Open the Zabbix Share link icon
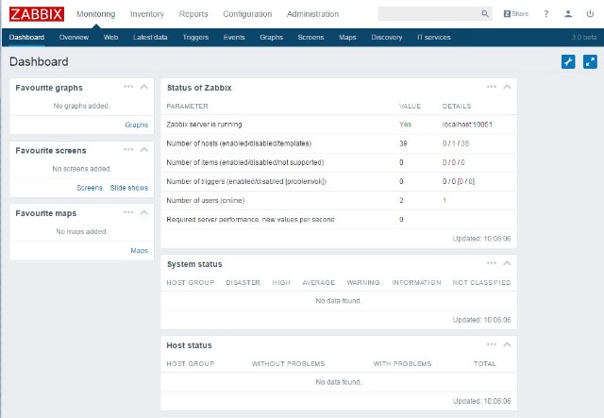Viewport: 604px width, 418px height. tap(516, 14)
